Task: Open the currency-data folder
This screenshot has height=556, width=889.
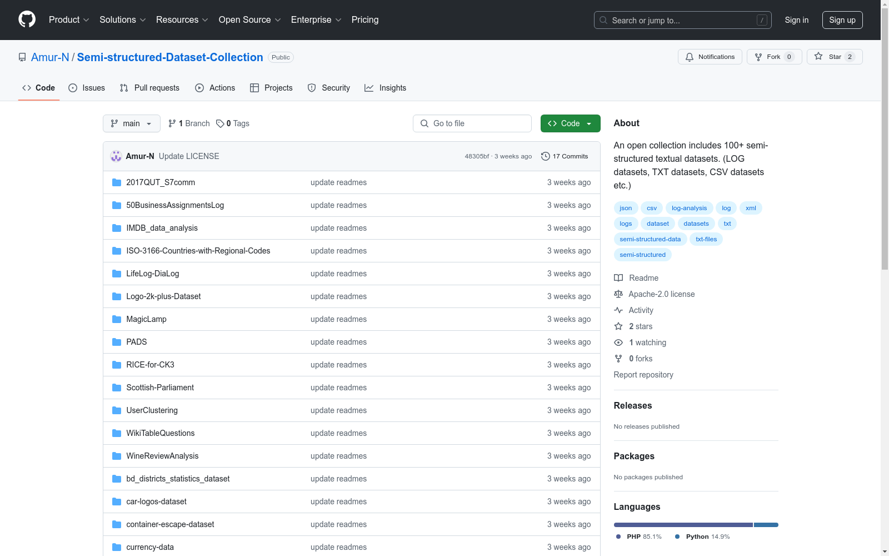Action: pyautogui.click(x=150, y=547)
